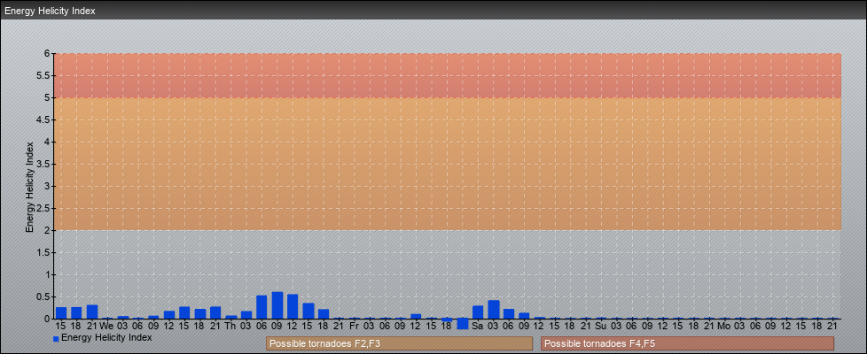Select the Thursday 06 blue bar

coord(262,307)
